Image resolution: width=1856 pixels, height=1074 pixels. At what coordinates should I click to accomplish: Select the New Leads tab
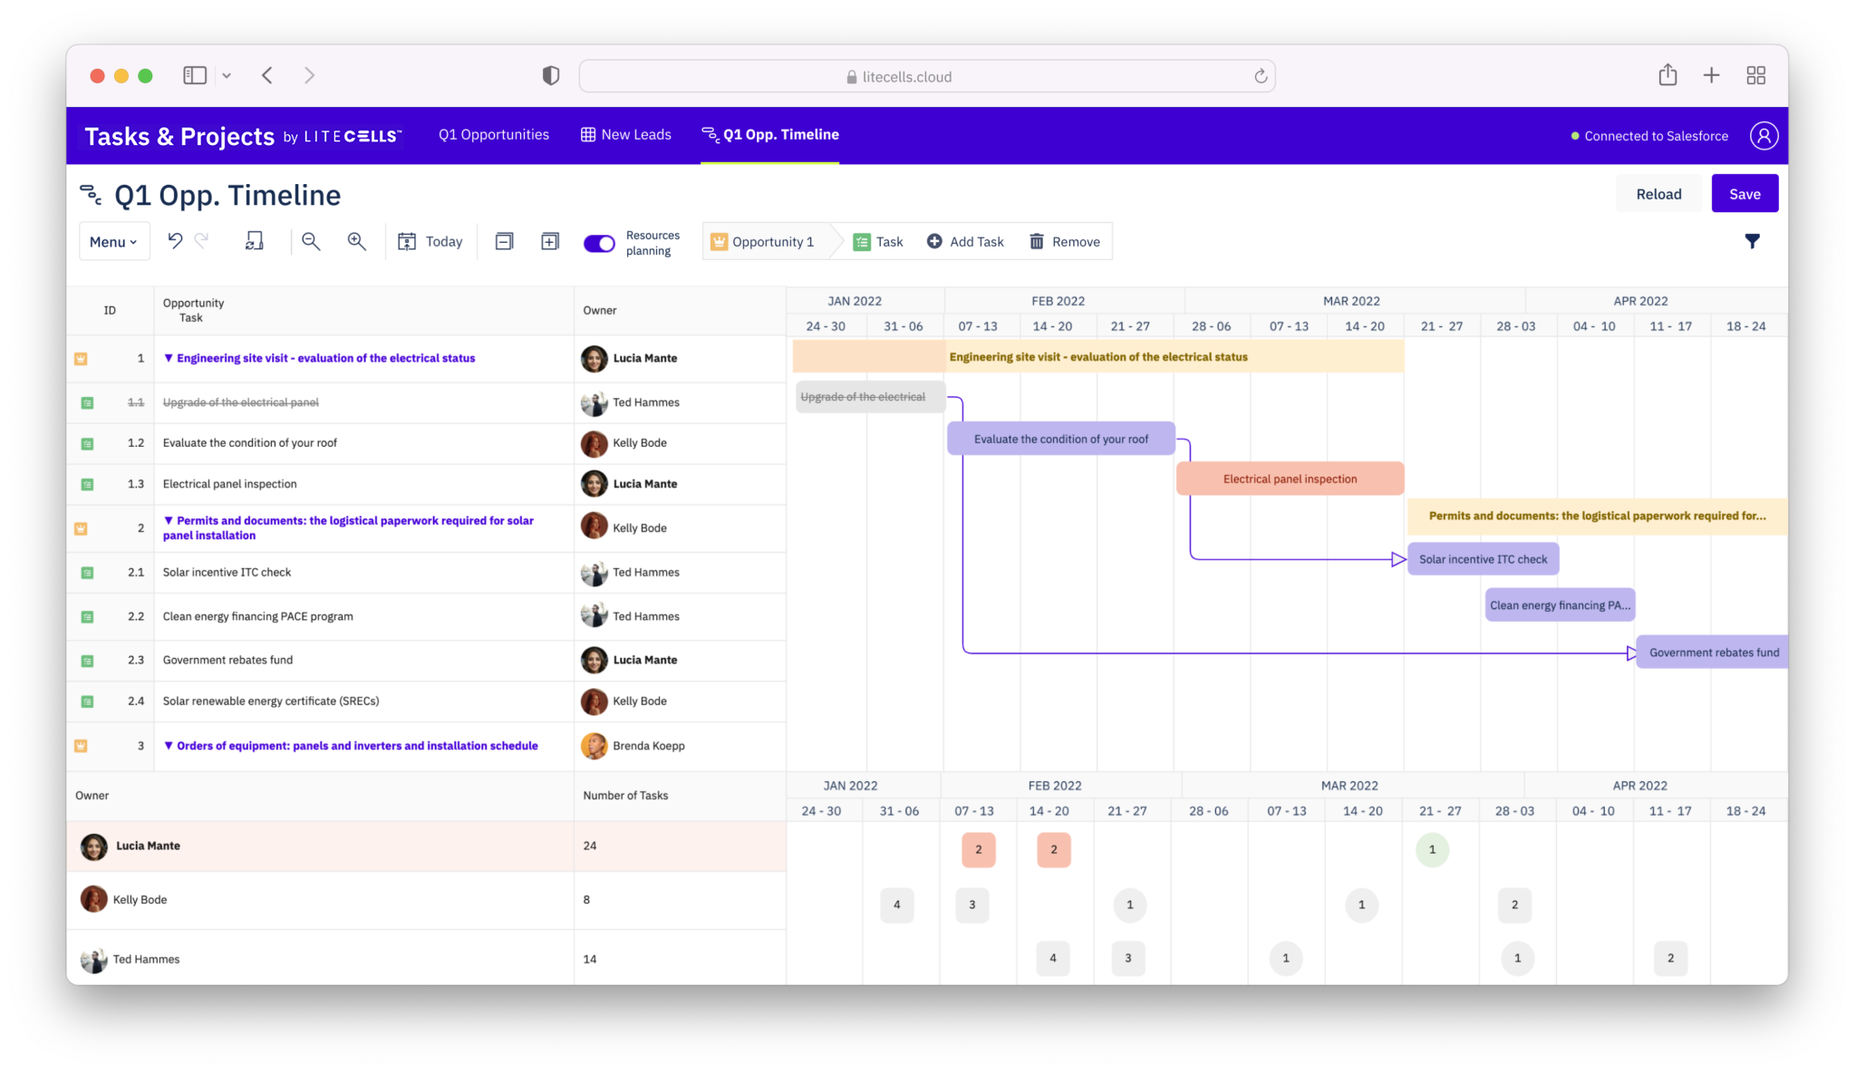pyautogui.click(x=634, y=133)
